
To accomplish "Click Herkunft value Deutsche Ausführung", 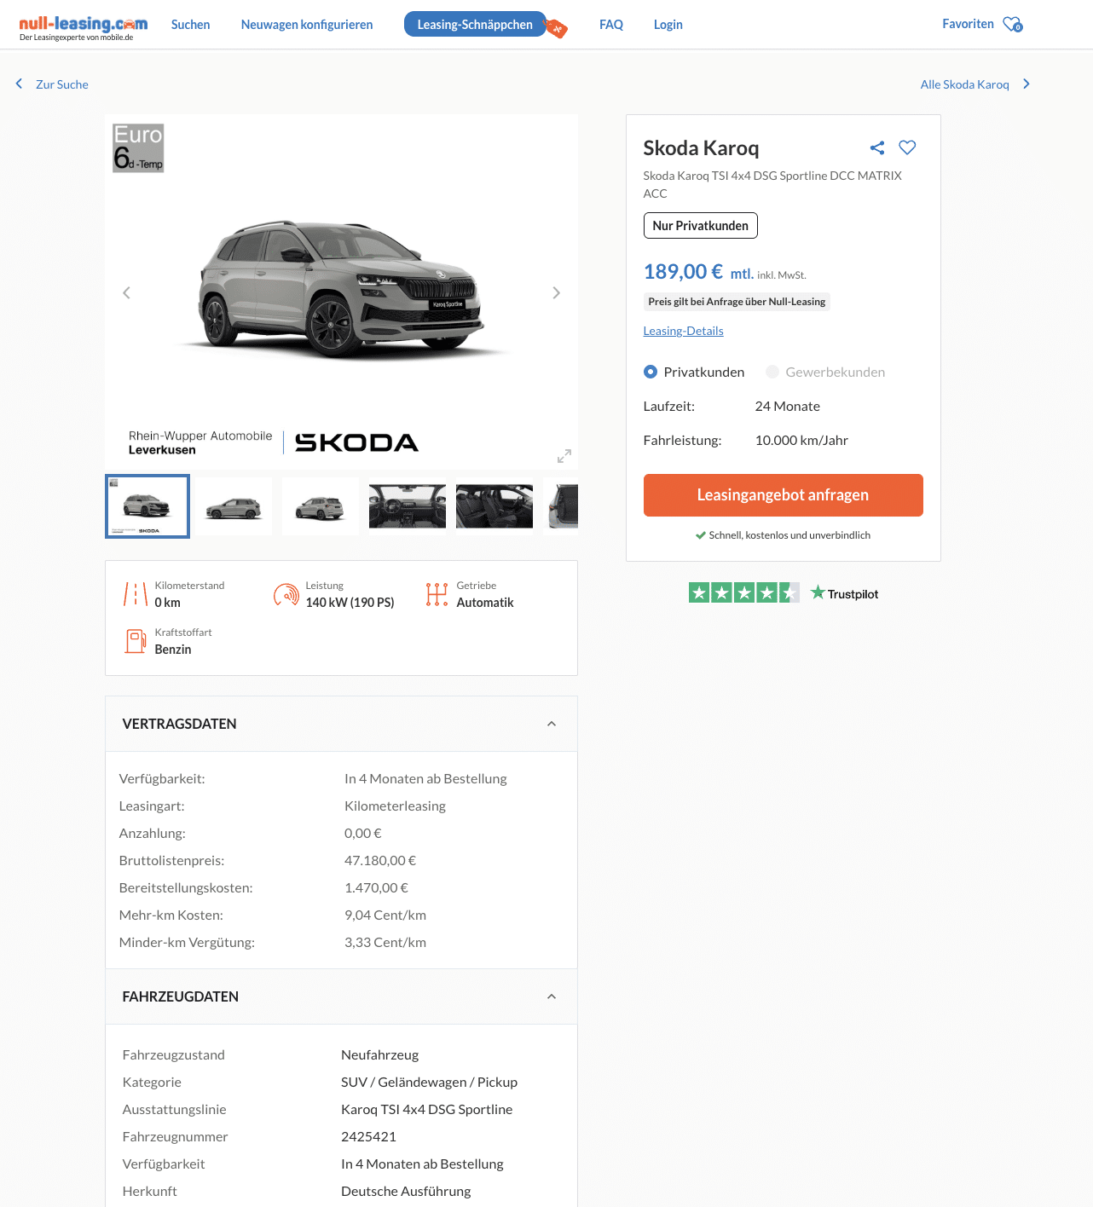I will [x=406, y=1192].
